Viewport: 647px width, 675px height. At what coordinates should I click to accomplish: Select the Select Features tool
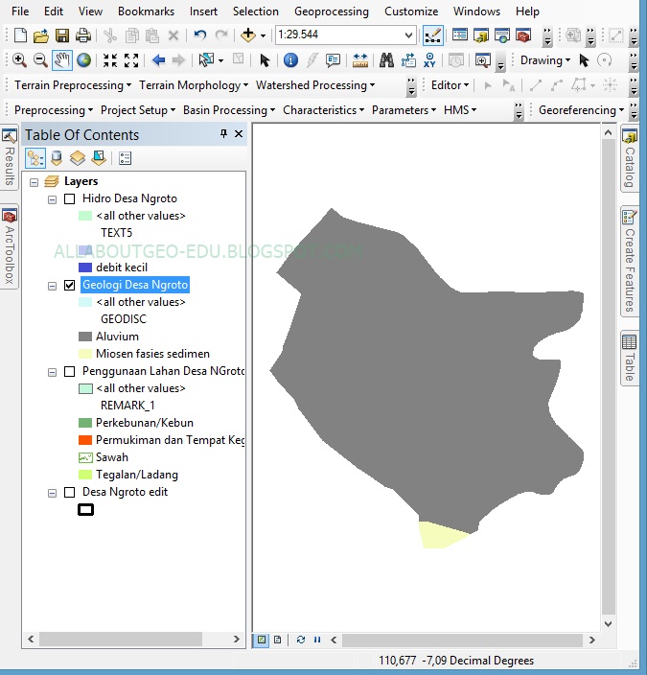point(207,60)
